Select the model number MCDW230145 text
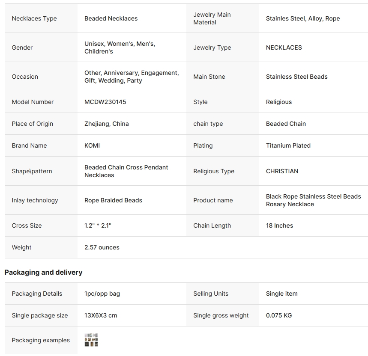The width and height of the screenshot is (368, 356). tap(105, 102)
